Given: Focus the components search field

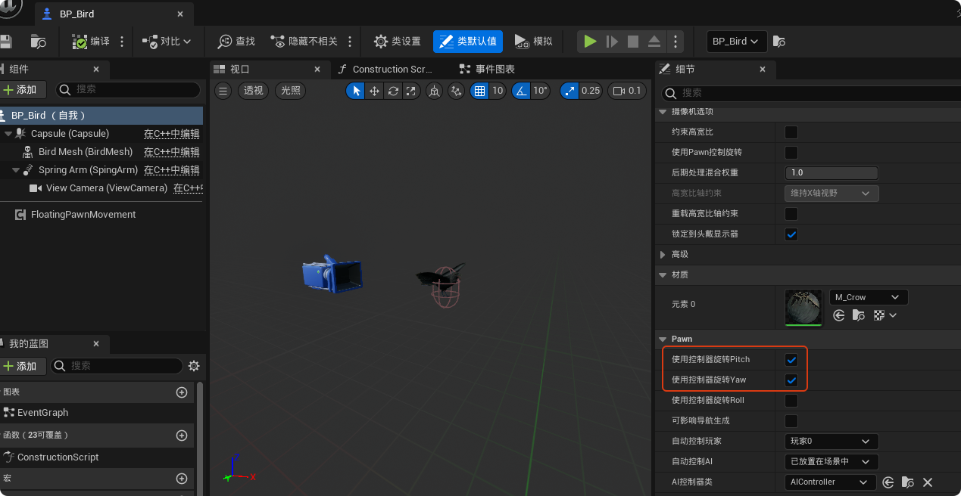Looking at the screenshot, I should point(128,89).
